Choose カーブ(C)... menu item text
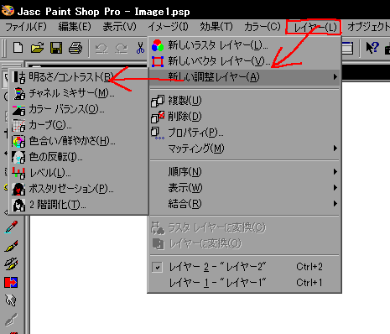 [x=50, y=125]
